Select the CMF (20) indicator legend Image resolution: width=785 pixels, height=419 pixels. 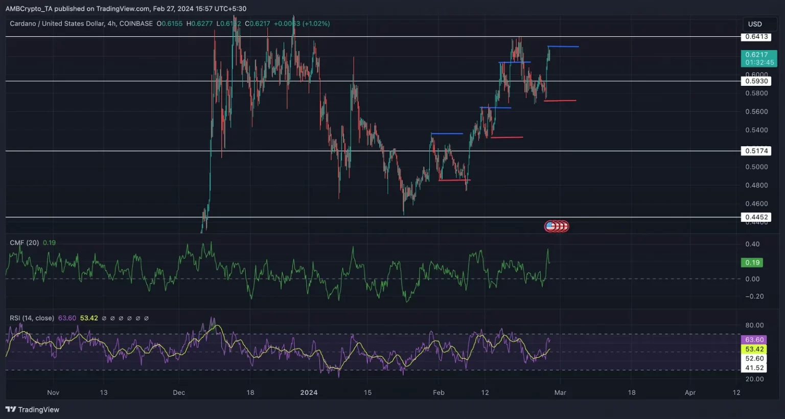(24, 243)
